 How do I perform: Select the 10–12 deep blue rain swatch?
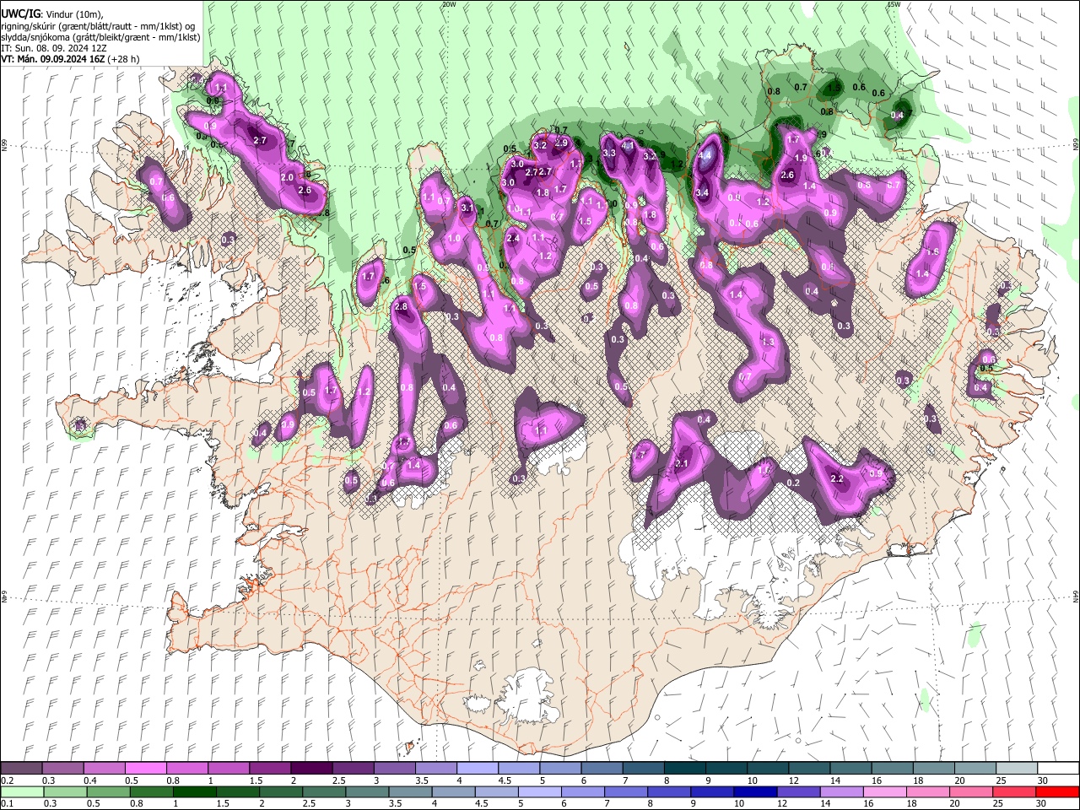pos(754,791)
